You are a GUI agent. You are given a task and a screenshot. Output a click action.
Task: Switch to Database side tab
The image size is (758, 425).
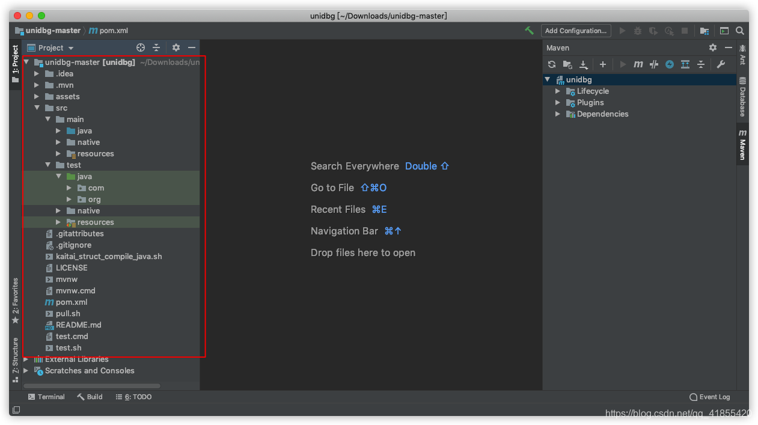pos(743,97)
